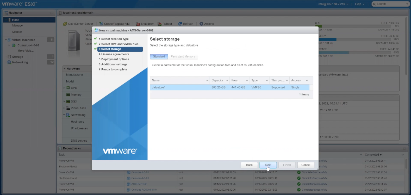The height and width of the screenshot is (195, 411).
Task: Click the Virtual flash icon
Action: (68, 108)
